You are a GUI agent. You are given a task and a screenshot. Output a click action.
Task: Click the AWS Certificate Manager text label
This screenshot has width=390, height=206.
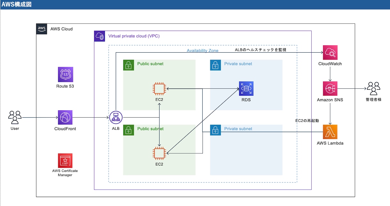tap(65, 173)
